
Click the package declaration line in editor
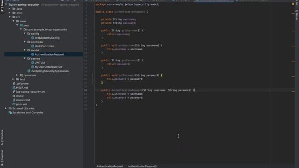point(127,4)
